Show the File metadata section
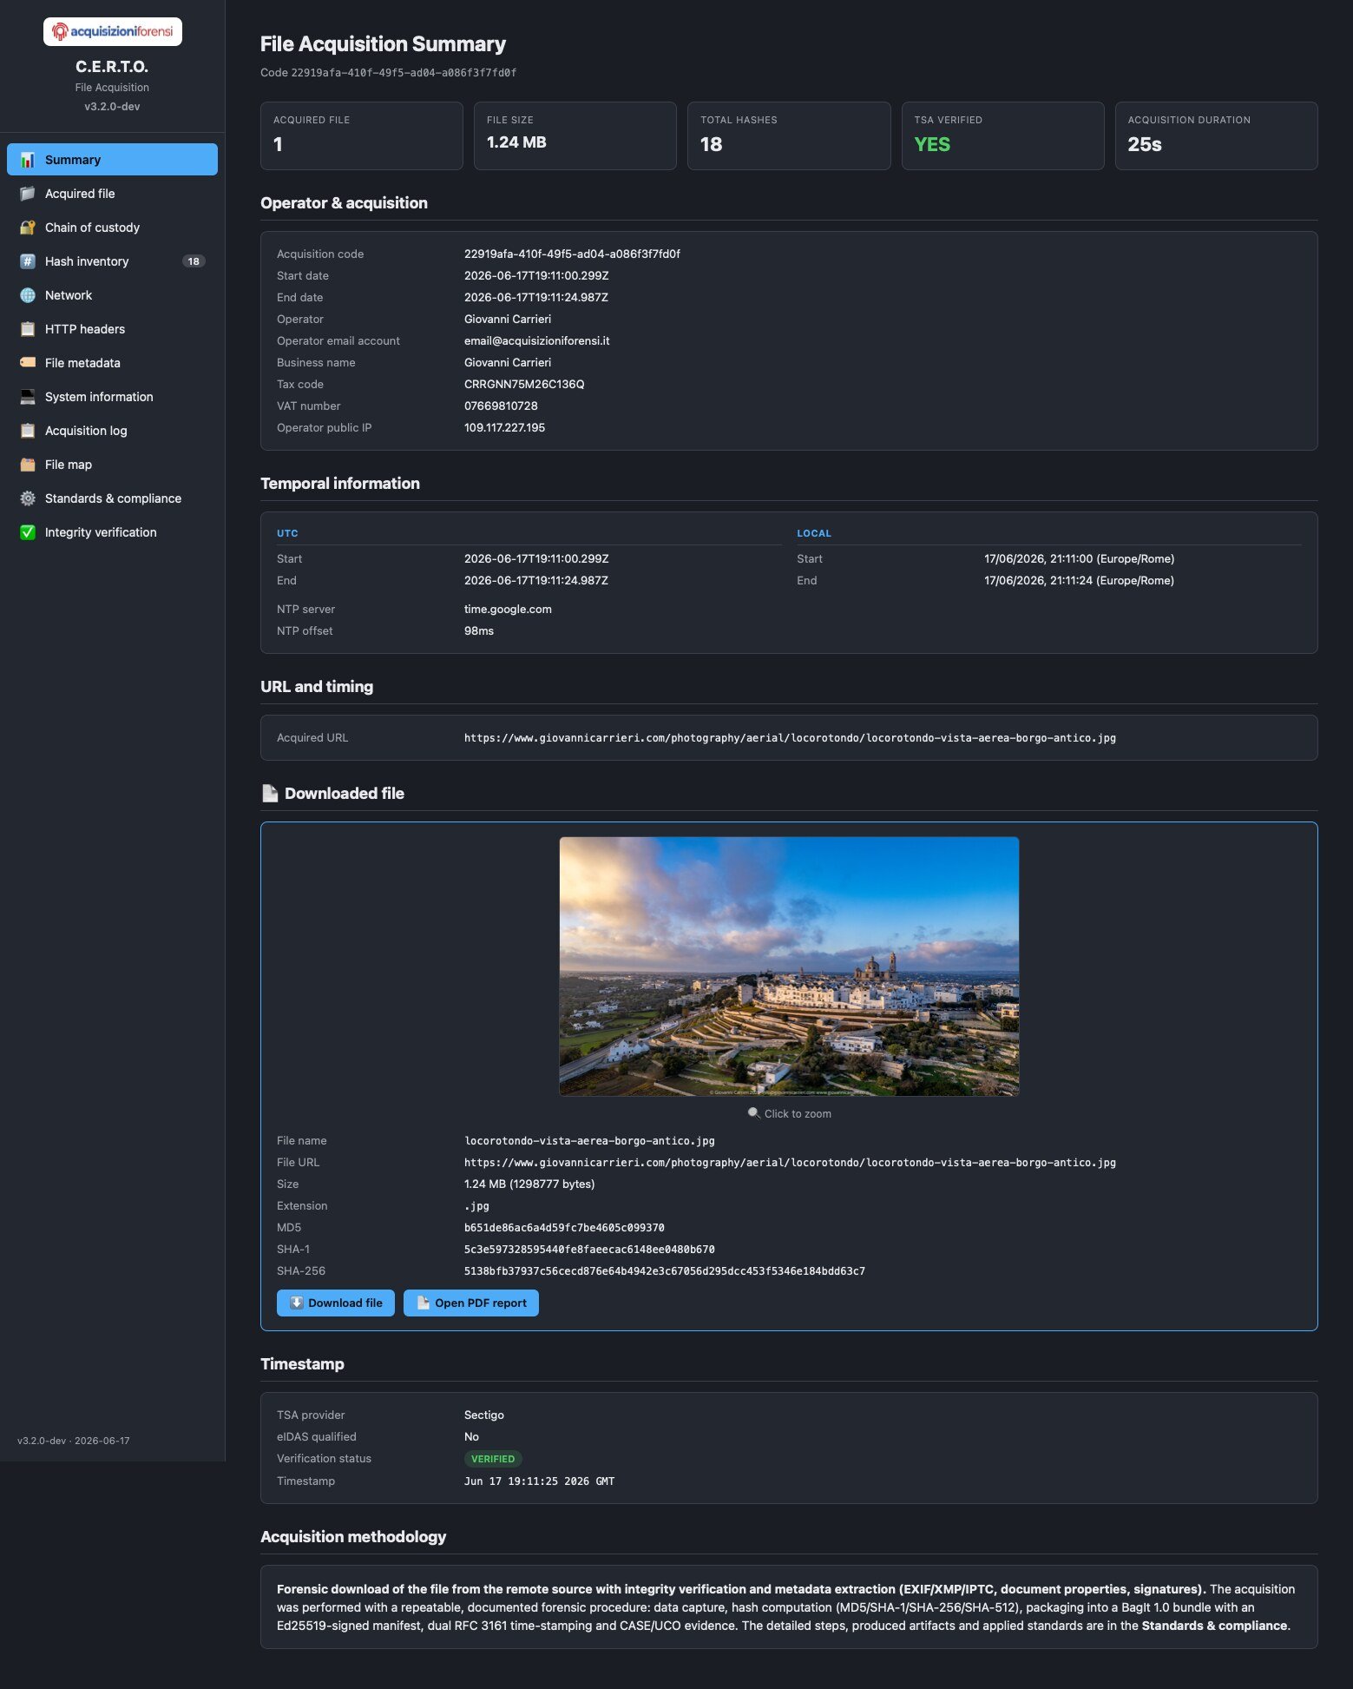 [112, 363]
